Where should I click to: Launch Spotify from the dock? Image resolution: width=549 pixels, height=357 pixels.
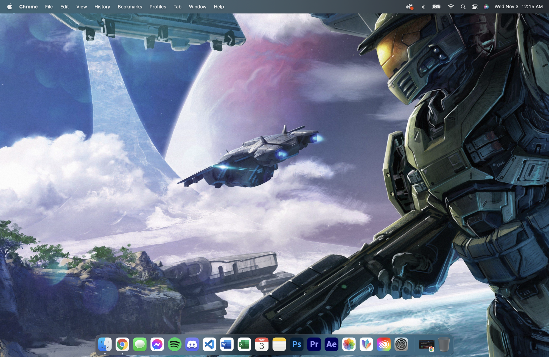[175, 344]
